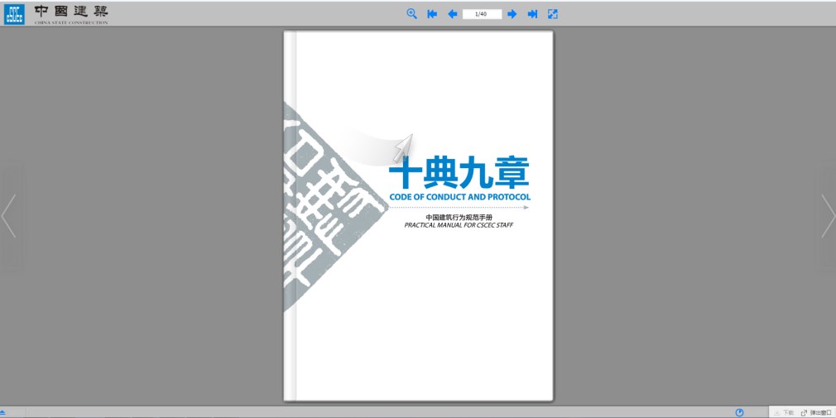Click the blue CSCEC logo icon

[14, 14]
